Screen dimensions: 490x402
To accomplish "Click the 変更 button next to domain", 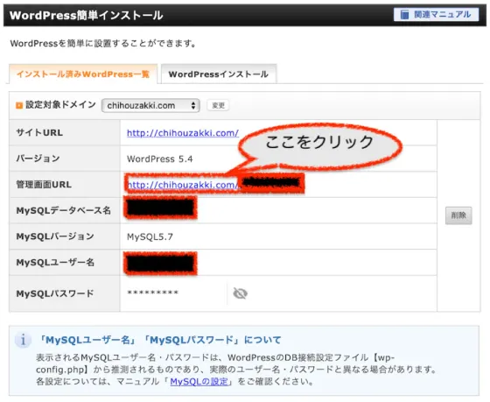I will coord(218,105).
